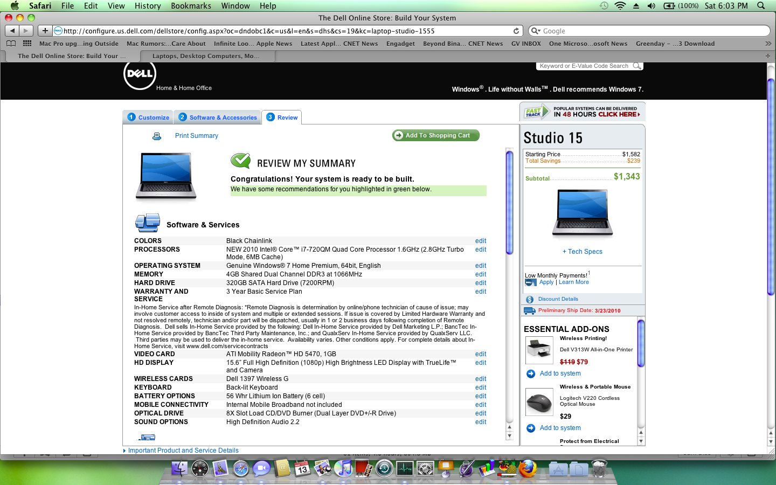Open a new tab with the tab bar plus
This screenshot has width=776, height=485.
coord(768,56)
